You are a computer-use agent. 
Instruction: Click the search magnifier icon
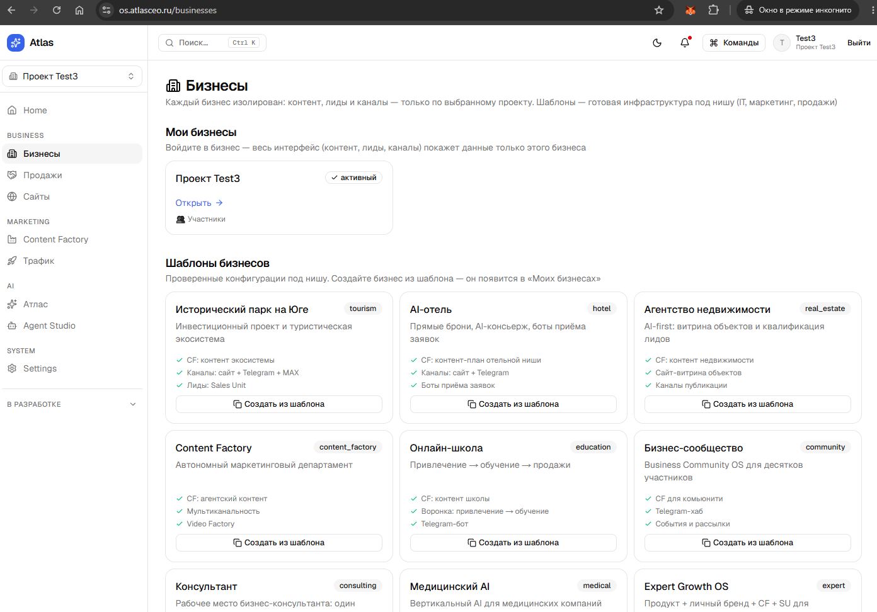[x=169, y=43]
